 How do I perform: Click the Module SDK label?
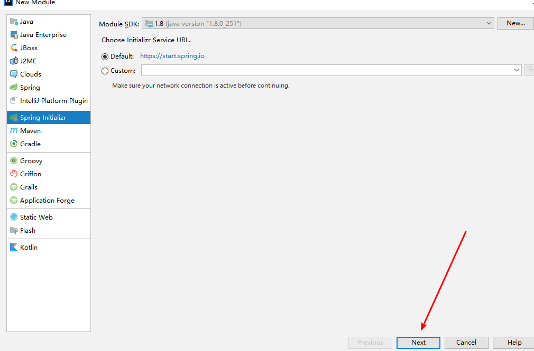click(x=119, y=24)
